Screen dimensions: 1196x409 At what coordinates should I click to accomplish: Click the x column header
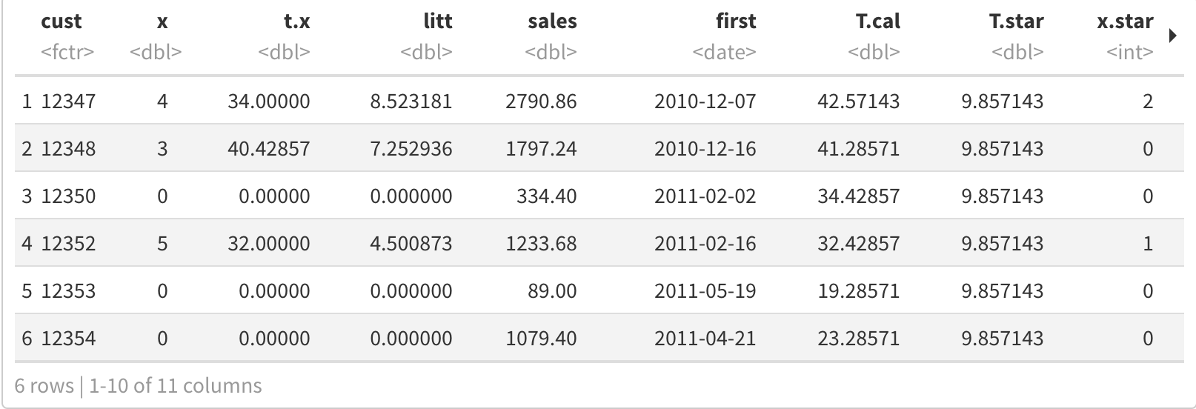[162, 21]
